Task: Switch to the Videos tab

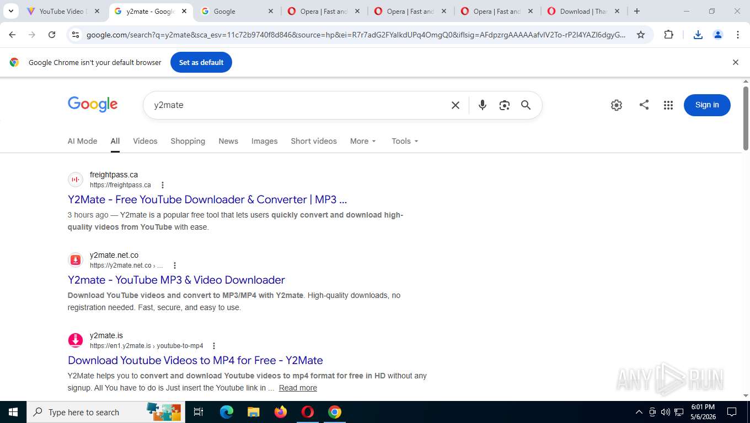Action: pyautogui.click(x=145, y=141)
